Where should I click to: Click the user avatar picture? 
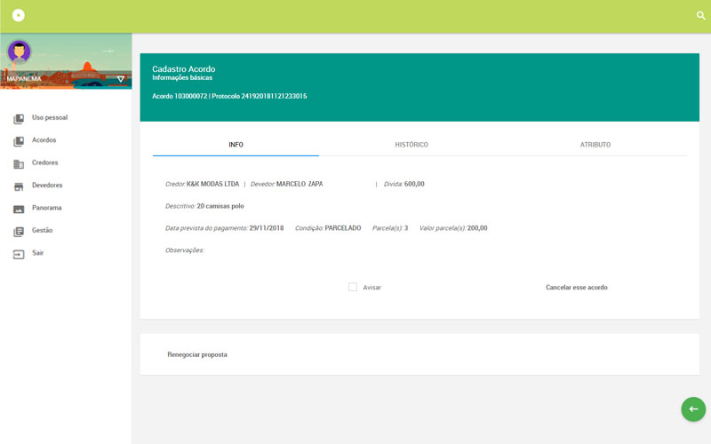coord(19,52)
